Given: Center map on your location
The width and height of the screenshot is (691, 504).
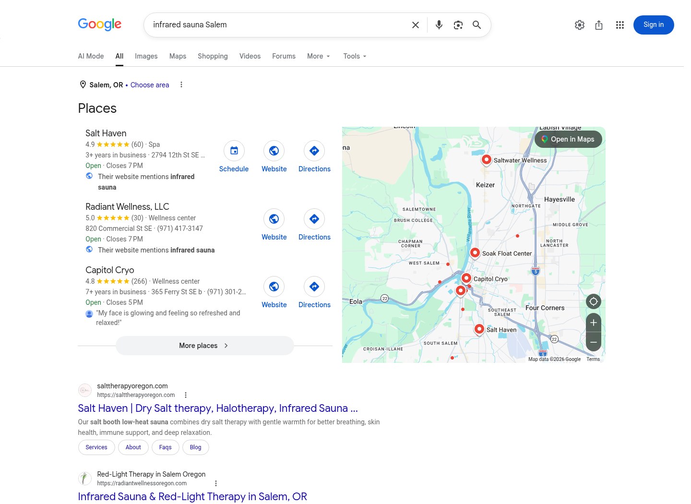Looking at the screenshot, I should (x=594, y=301).
